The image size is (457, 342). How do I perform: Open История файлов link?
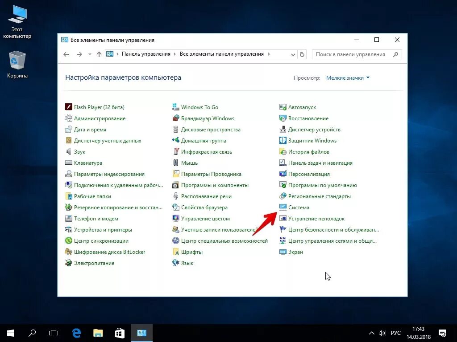pos(309,152)
